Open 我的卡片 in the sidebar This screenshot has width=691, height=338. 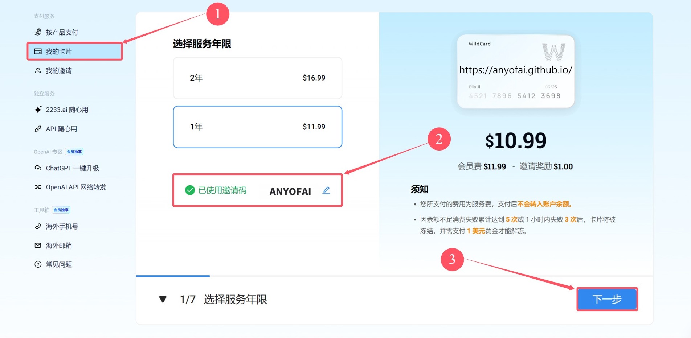point(75,51)
